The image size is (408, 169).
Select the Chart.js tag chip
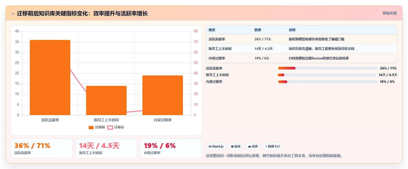(216, 146)
